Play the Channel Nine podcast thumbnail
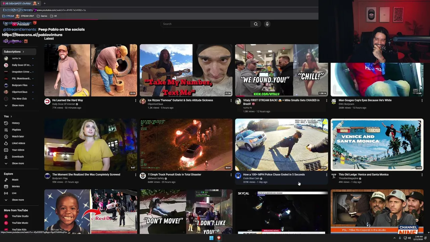 [x=377, y=212]
